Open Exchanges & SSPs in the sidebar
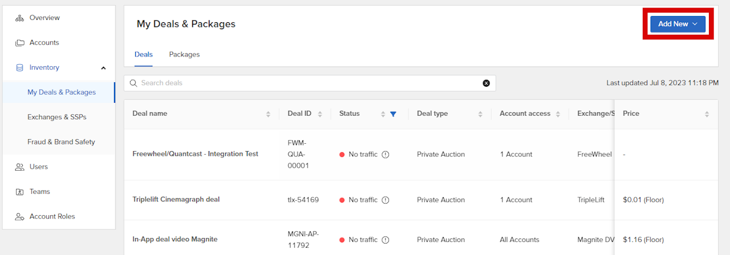730x255 pixels. tap(57, 117)
